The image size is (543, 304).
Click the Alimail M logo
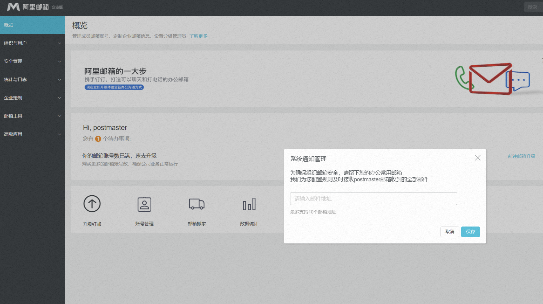pos(13,7)
